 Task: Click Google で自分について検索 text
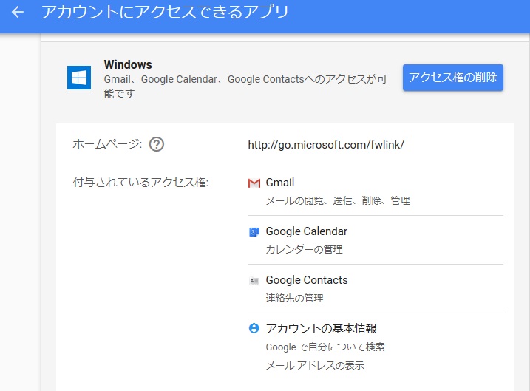tap(325, 347)
